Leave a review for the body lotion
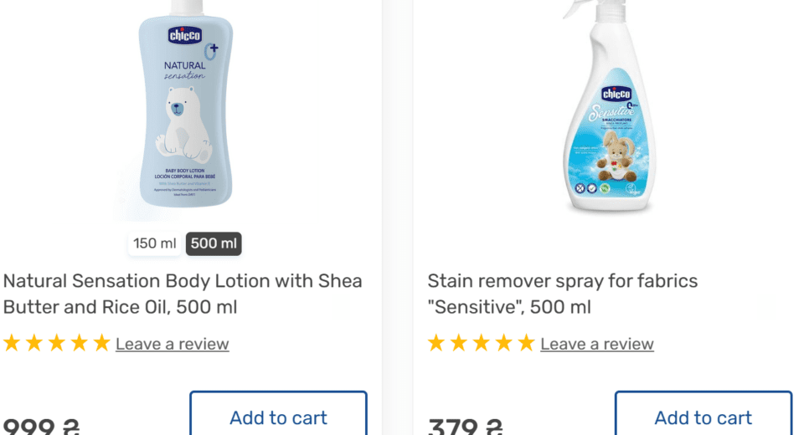The height and width of the screenshot is (435, 804). click(x=172, y=344)
